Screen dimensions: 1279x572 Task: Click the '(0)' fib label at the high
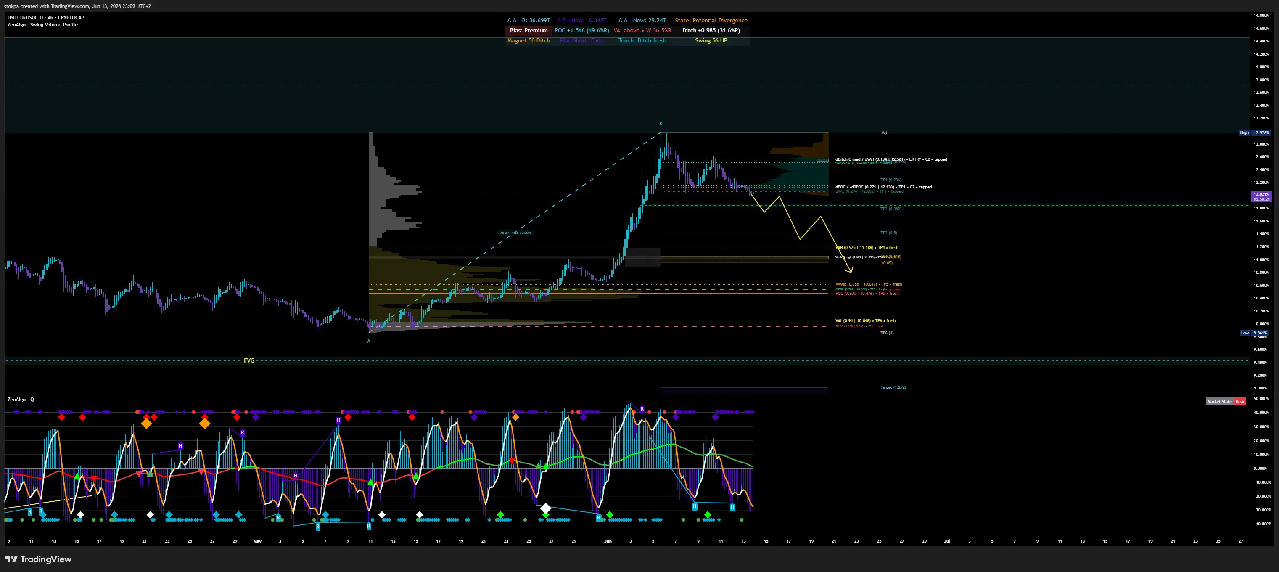click(x=884, y=132)
